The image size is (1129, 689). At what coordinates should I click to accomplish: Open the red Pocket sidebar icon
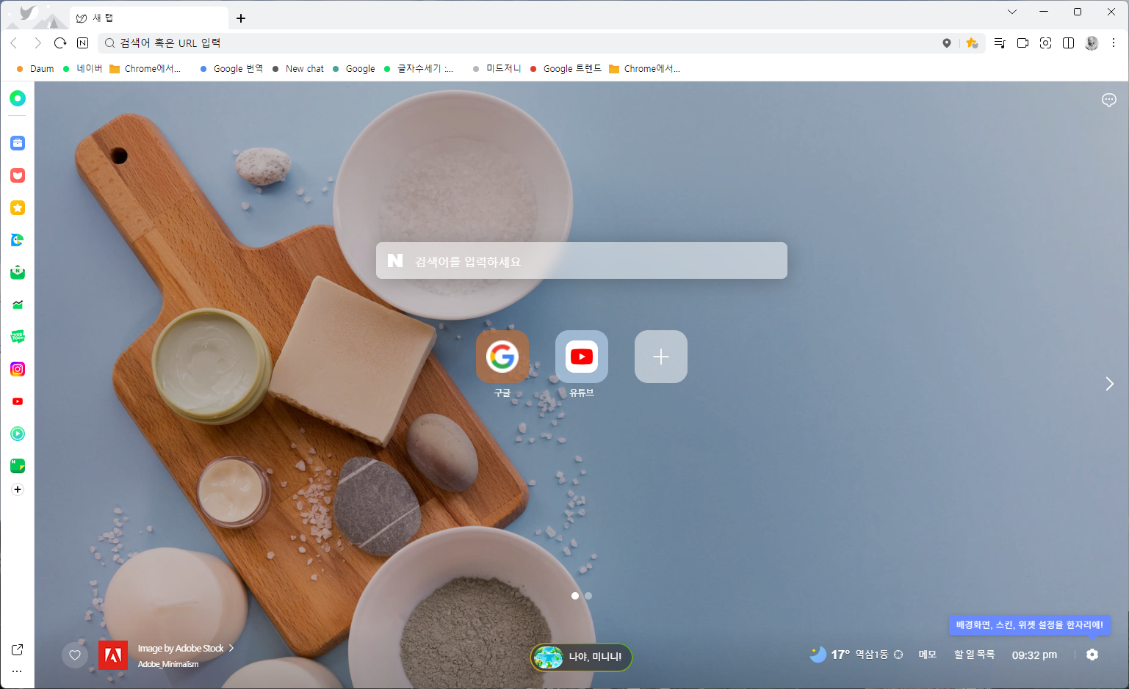(18, 175)
